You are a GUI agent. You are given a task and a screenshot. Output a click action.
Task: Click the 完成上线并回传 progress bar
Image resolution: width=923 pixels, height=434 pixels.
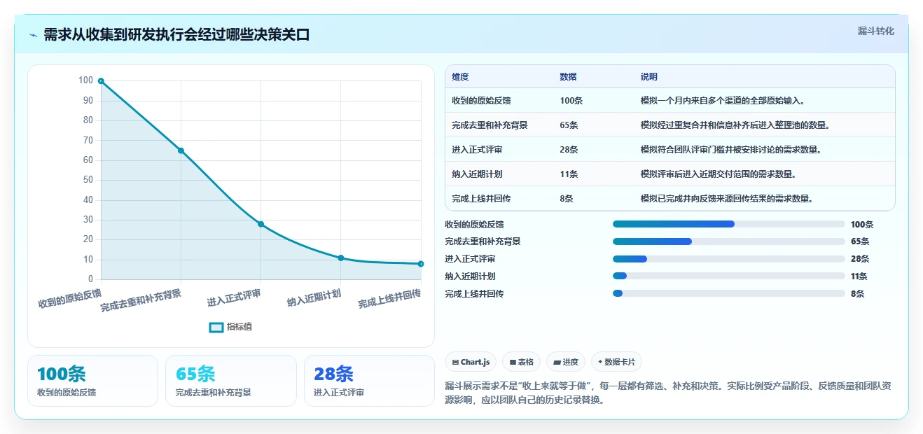728,294
